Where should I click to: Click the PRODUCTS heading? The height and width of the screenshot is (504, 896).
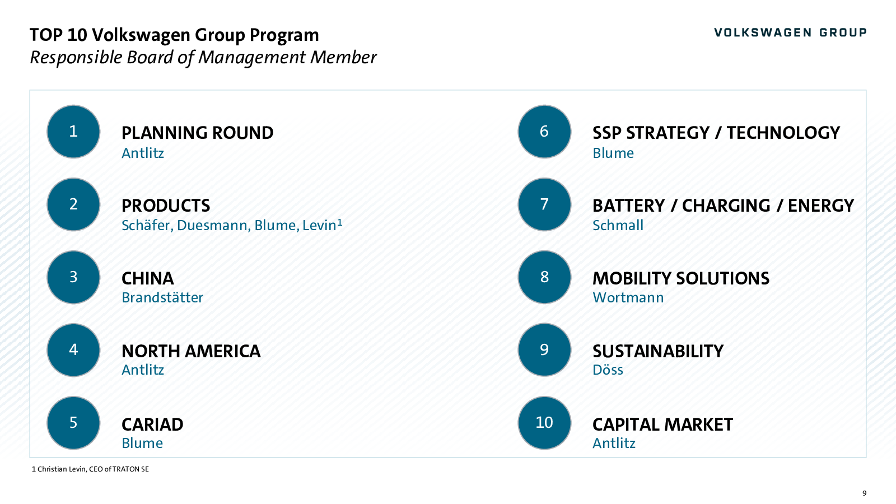pyautogui.click(x=166, y=206)
